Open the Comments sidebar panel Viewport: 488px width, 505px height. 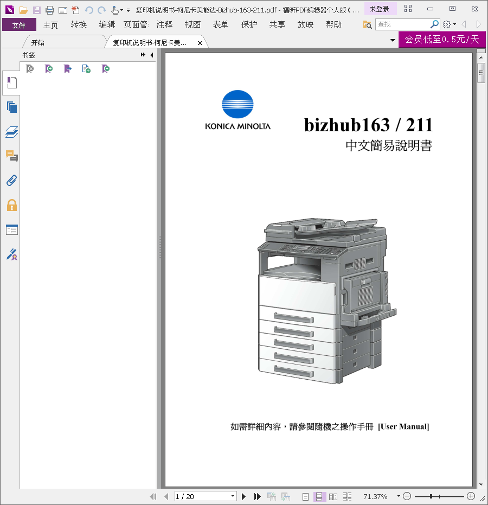coord(11,156)
